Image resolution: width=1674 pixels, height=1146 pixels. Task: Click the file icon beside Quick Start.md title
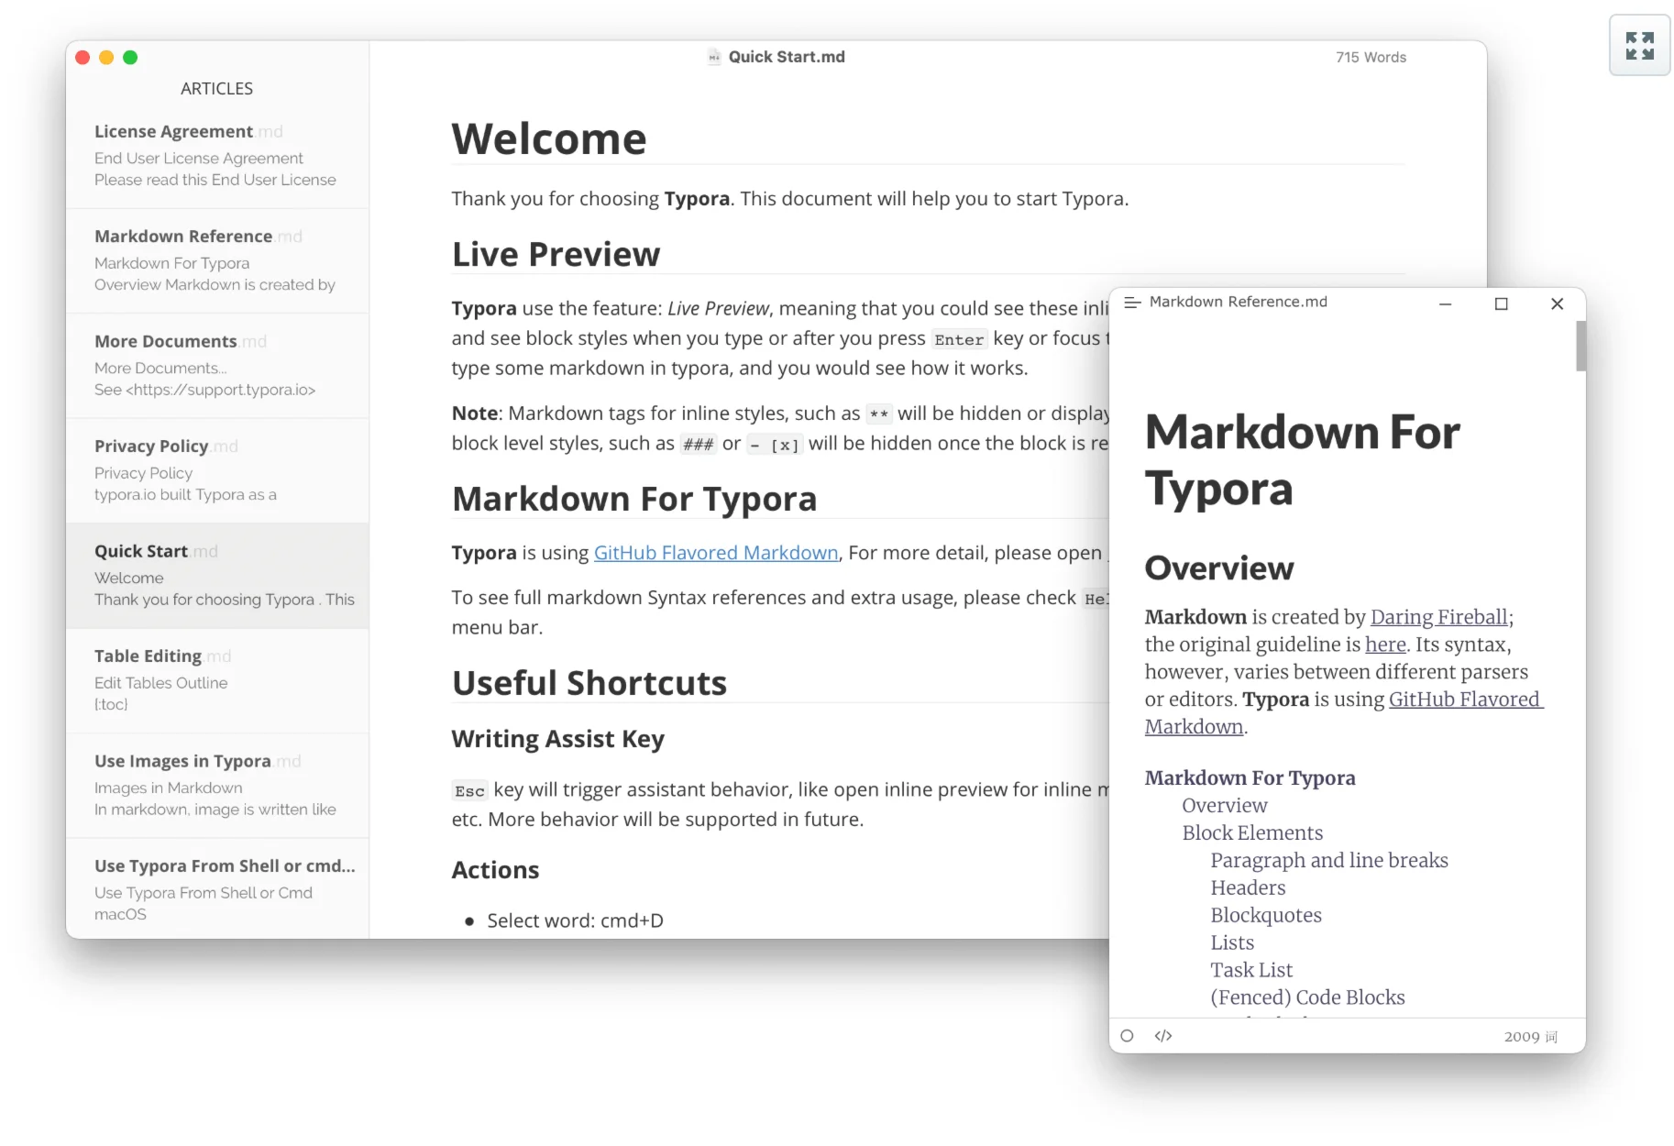pos(712,56)
